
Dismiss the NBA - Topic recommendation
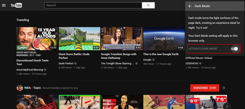[224, 88]
